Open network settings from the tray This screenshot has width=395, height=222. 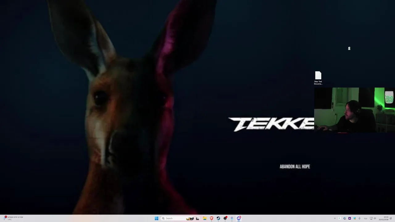coord(371,218)
